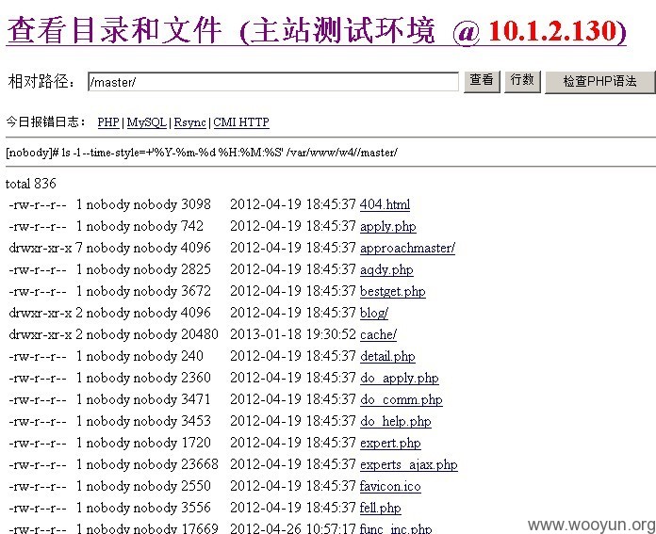Image resolution: width=656 pixels, height=534 pixels.
Task: Click drwxr-xr-x permissions in approachmaster/ row
Action: coord(41,248)
